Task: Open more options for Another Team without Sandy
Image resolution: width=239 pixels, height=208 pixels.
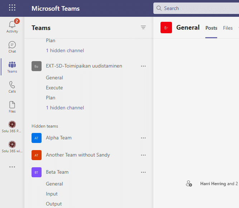Action: tap(143, 155)
